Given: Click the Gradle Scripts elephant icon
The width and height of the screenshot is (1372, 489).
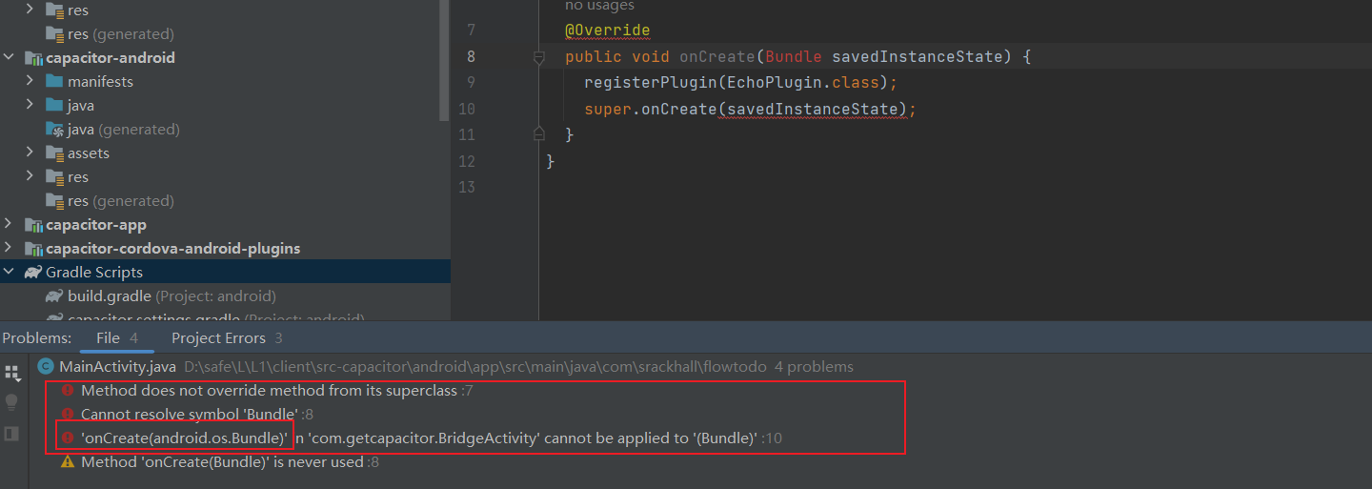Looking at the screenshot, I should point(33,273).
